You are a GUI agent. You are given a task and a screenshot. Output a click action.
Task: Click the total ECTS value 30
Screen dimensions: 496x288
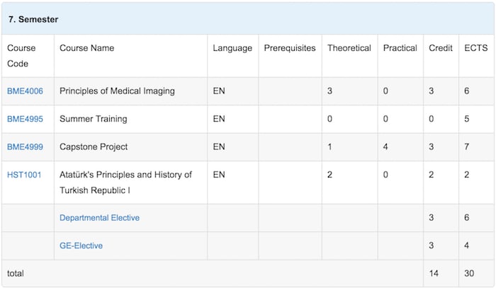(x=469, y=273)
